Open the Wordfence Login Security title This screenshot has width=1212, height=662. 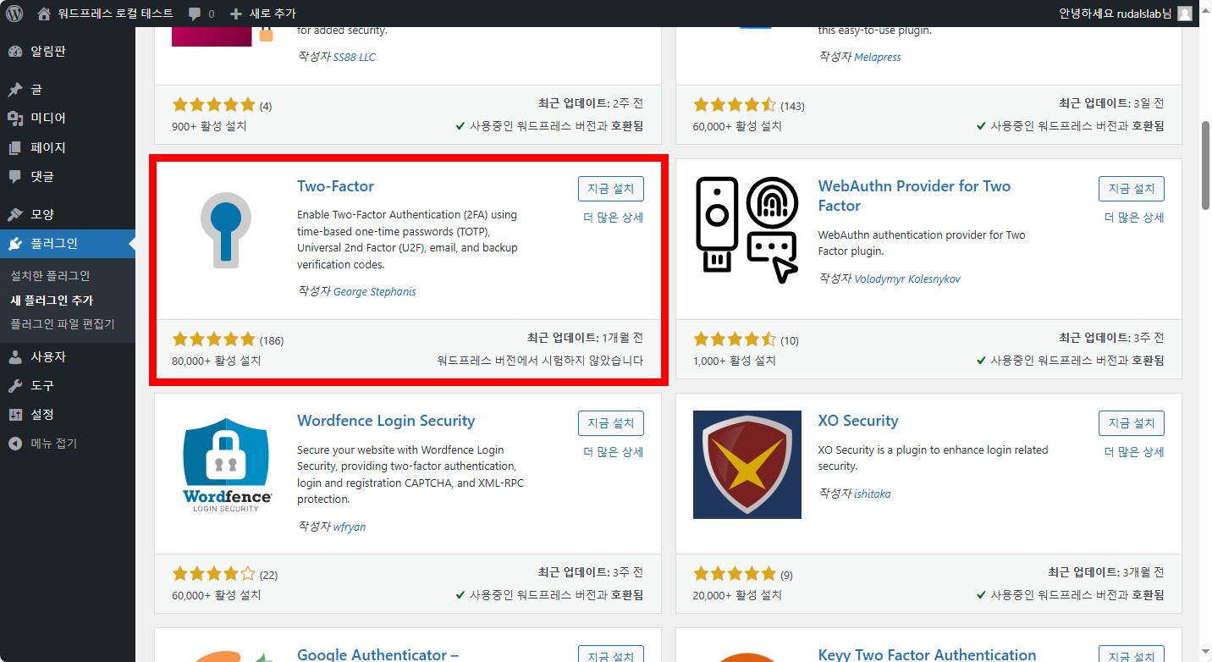(386, 421)
